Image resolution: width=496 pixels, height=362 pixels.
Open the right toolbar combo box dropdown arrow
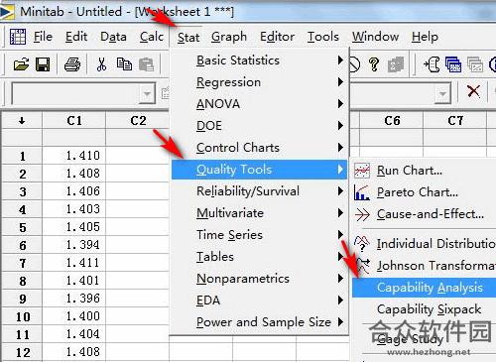(442, 94)
